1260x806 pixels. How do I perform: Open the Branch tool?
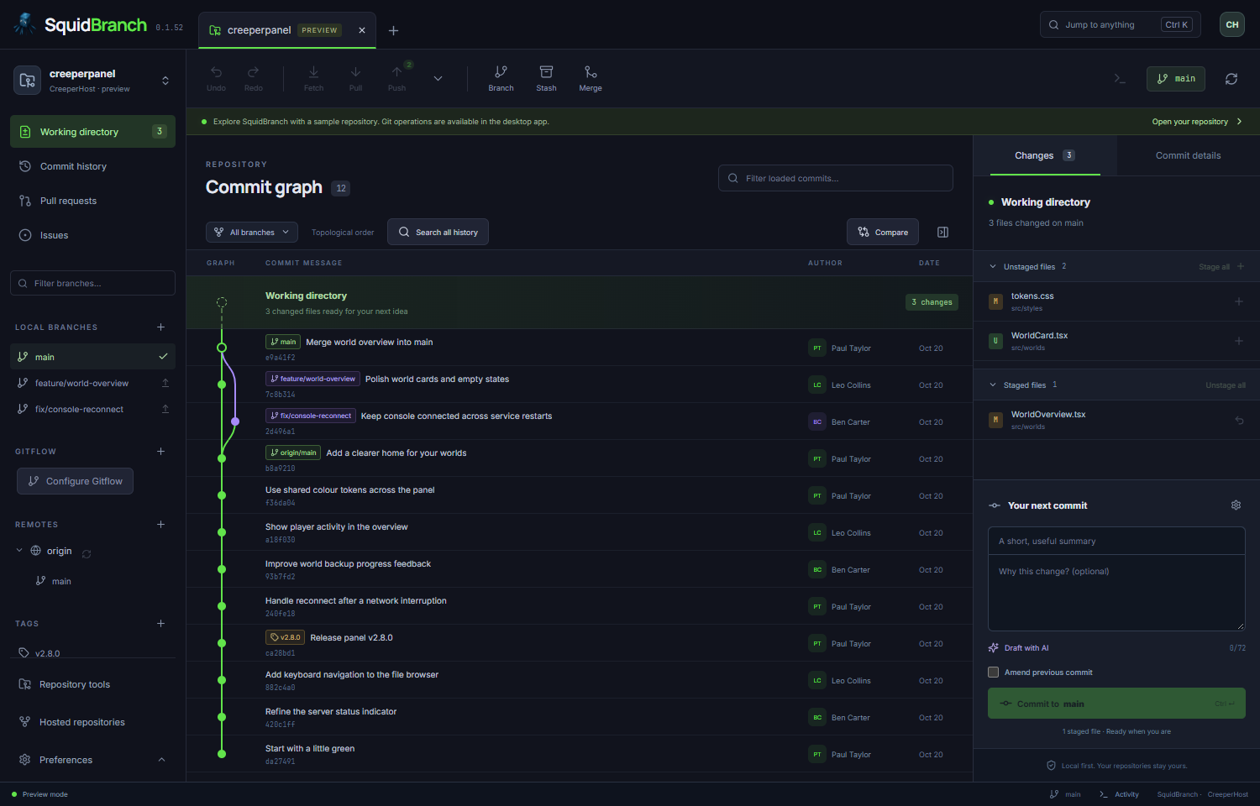(501, 78)
